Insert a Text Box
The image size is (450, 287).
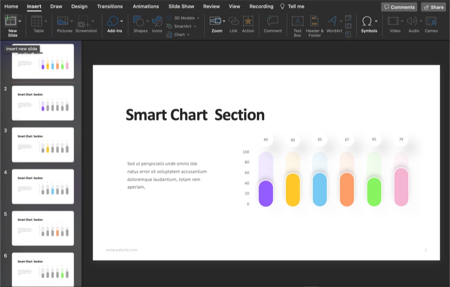[298, 22]
